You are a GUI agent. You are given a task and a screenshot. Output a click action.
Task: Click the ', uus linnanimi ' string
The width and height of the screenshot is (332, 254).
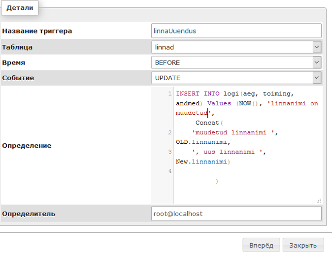click(x=227, y=152)
